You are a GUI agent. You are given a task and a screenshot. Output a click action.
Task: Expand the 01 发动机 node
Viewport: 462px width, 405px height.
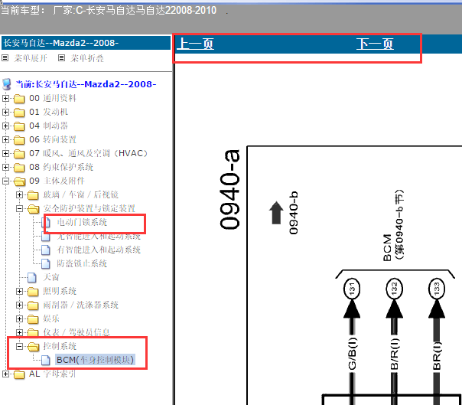tap(5, 112)
